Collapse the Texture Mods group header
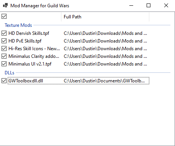The image size is (175, 146). point(18,25)
